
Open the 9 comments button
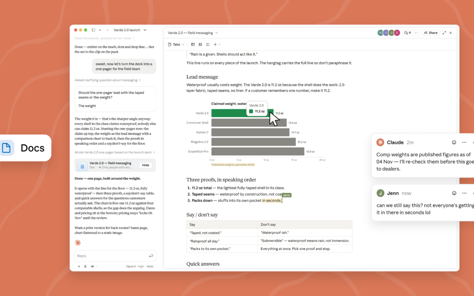click(x=407, y=32)
